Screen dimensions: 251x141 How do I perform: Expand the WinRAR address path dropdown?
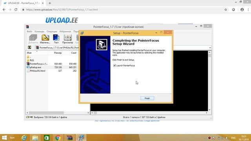tap(210, 48)
